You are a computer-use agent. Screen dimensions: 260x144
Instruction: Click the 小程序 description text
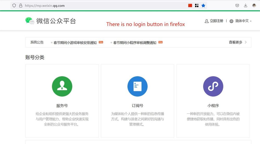213,119
